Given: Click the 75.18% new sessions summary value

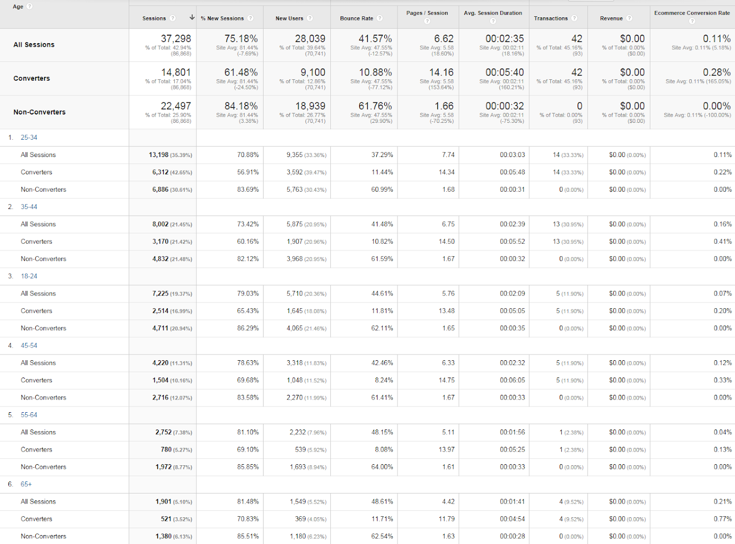Looking at the screenshot, I should [x=241, y=39].
